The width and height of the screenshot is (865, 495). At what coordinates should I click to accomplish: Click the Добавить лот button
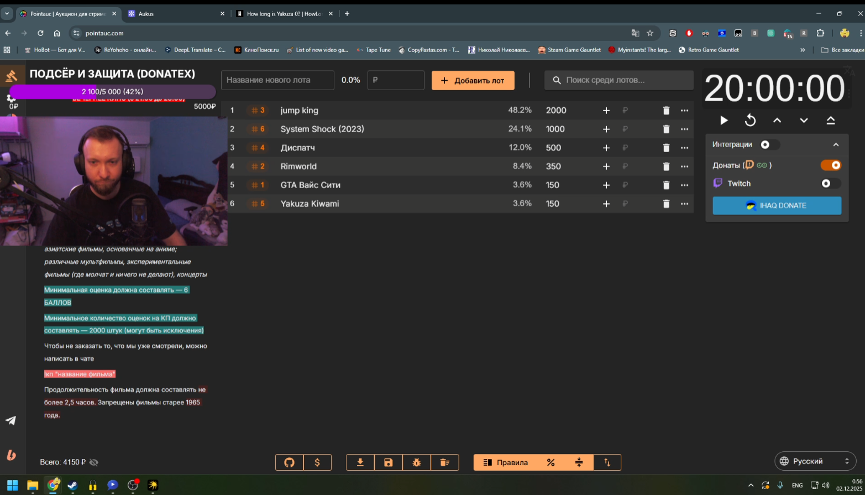[473, 80]
